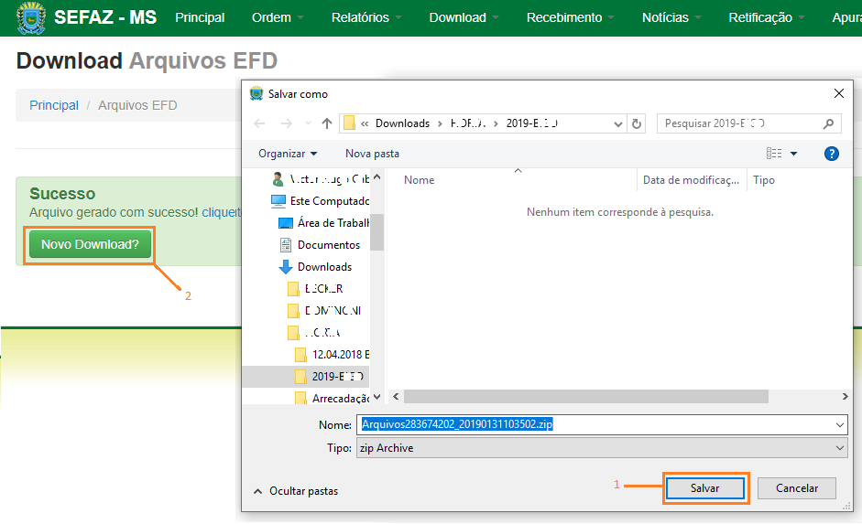Open the Recebimento menu
This screenshot has height=524, width=862.
(570, 17)
